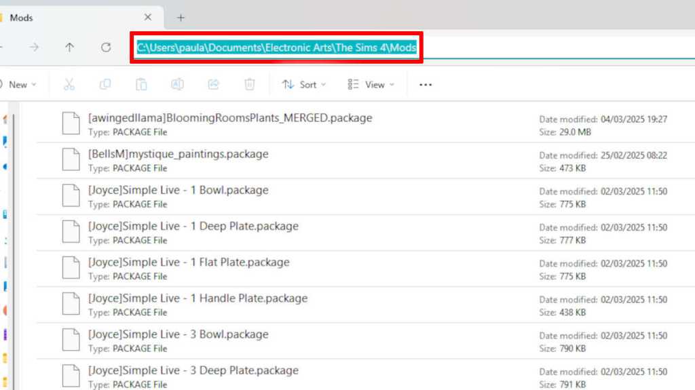The image size is (695, 390).
Task: Refresh the current folder view
Action: tap(106, 47)
